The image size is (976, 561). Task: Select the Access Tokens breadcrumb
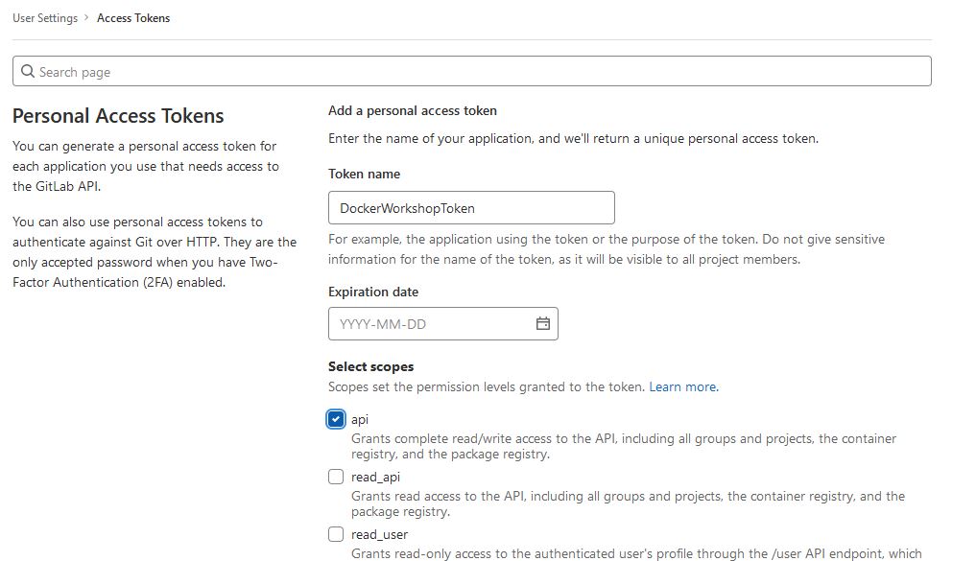pos(133,18)
